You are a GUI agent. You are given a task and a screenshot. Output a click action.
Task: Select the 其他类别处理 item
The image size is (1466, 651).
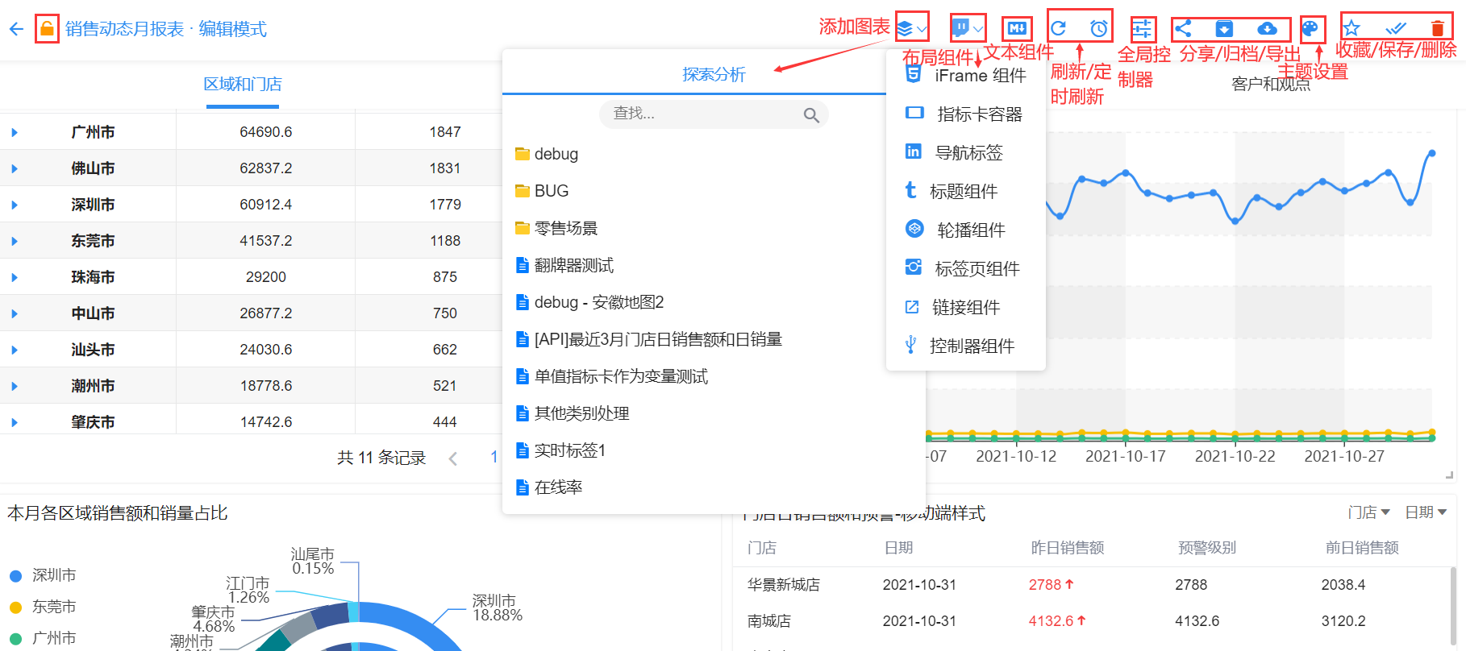[x=573, y=413]
